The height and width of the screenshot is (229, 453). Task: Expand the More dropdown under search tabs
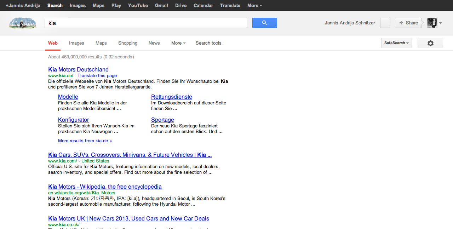point(178,43)
